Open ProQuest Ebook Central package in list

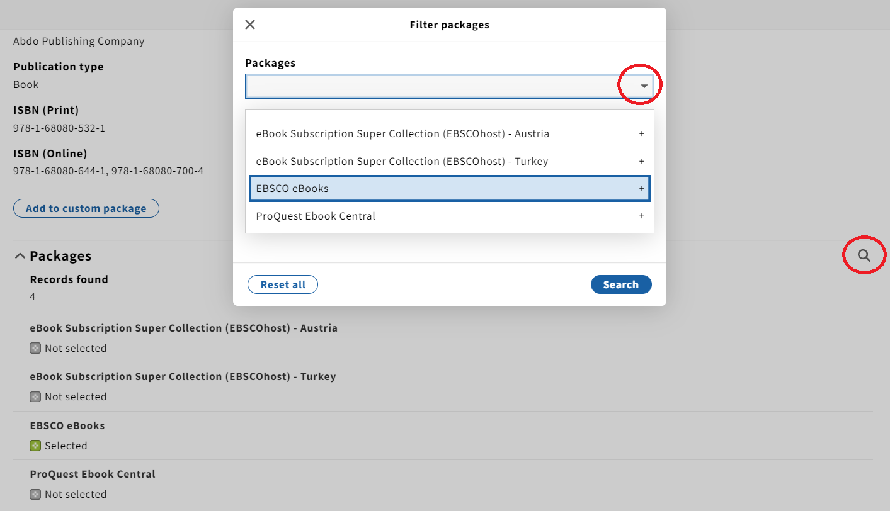pos(93,474)
